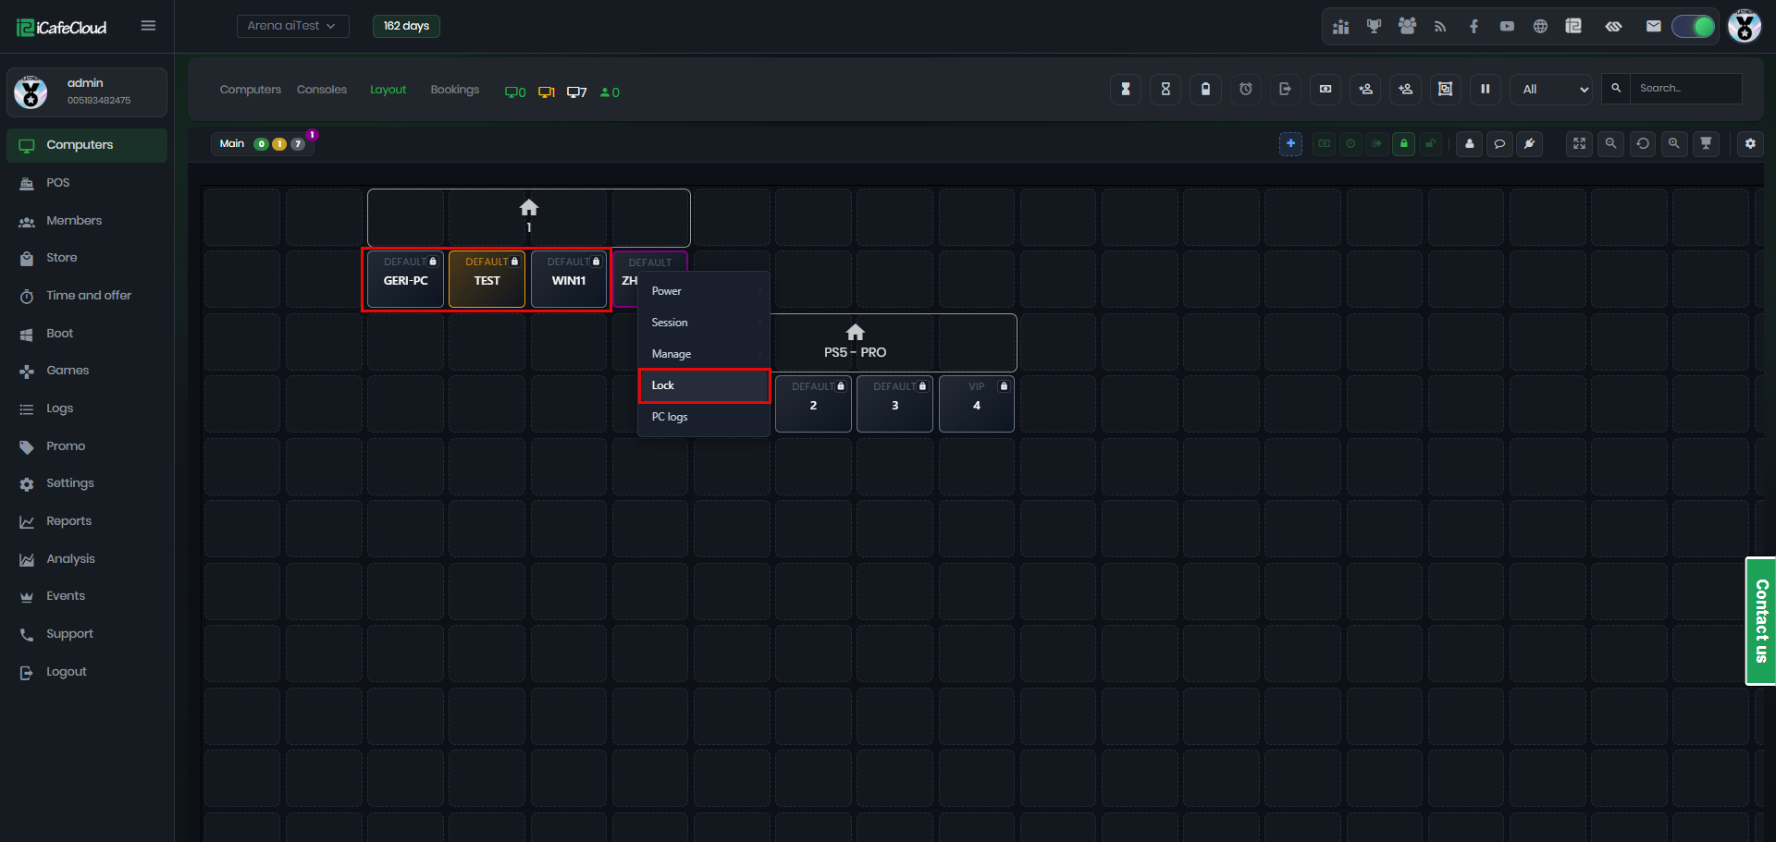1776x842 pixels.
Task: Click the blue plus add icon
Action: click(1290, 143)
